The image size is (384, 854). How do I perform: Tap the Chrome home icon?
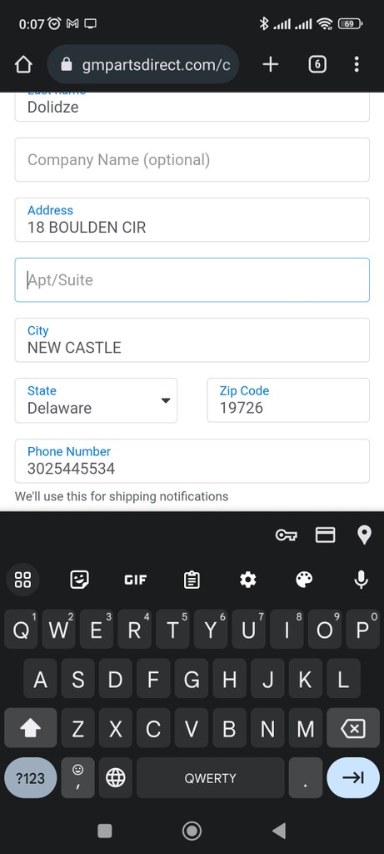[23, 65]
